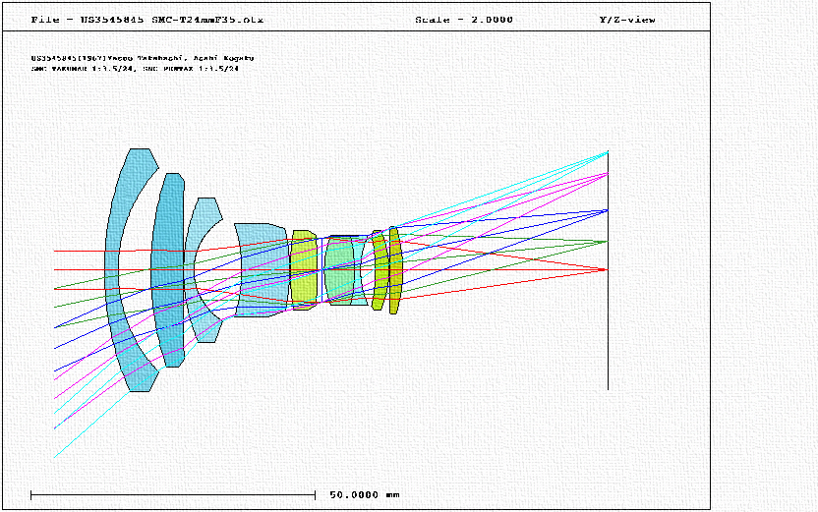Click the thick blue fourth lens element
818x512 pixels.
(263, 270)
